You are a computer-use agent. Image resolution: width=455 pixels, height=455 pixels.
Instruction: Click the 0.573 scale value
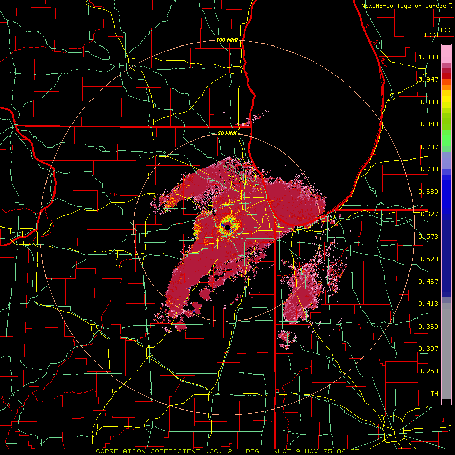click(428, 237)
